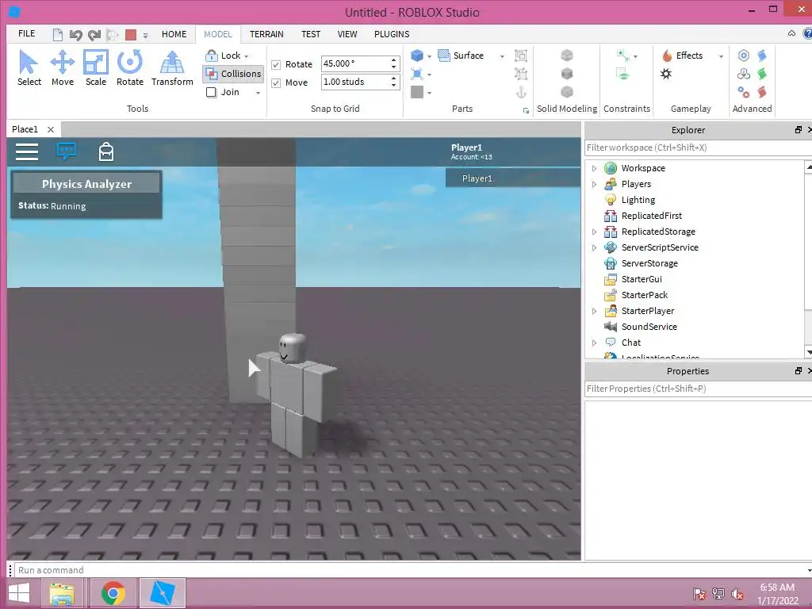Toggle the in-game chat icon
Image resolution: width=812 pixels, height=609 pixels.
tap(67, 151)
